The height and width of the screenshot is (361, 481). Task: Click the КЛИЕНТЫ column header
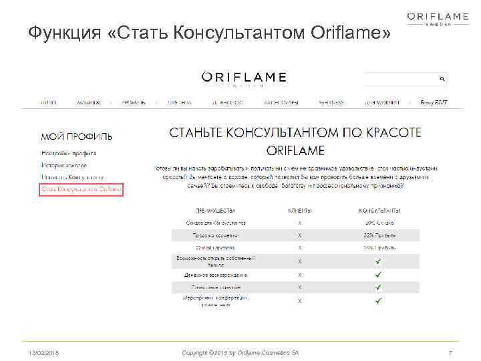click(x=300, y=211)
